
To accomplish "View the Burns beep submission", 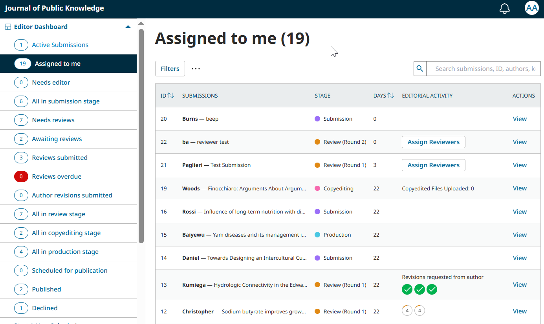I will pyautogui.click(x=520, y=119).
